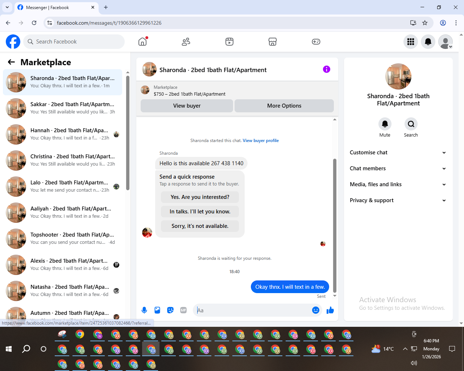464x371 pixels.
Task: Open a new browser tab
Action: [x=106, y=7]
